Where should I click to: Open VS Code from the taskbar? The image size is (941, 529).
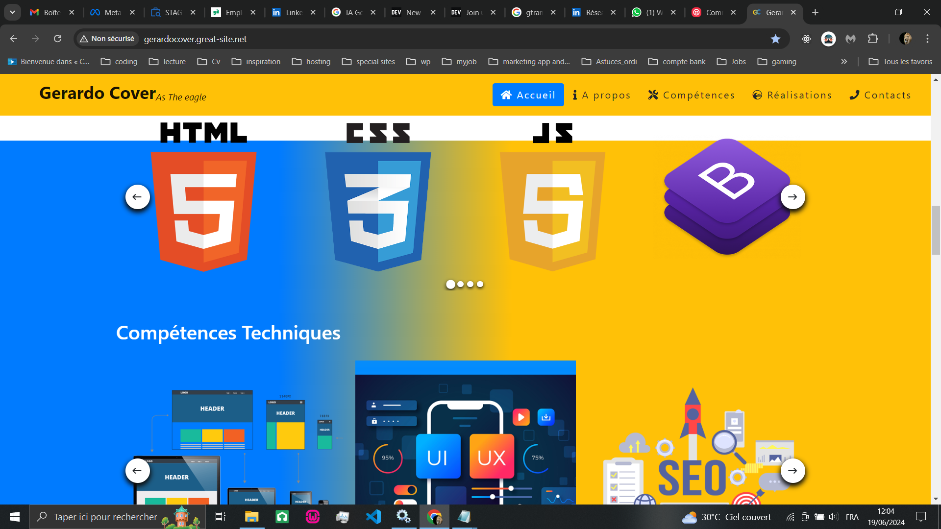(x=373, y=516)
